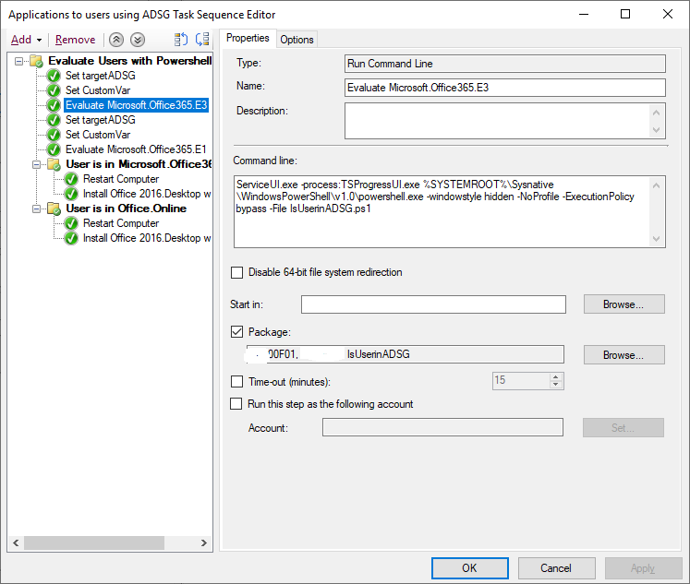Select Restart Computer under Office.Online group
690x584 pixels.
[x=121, y=223]
